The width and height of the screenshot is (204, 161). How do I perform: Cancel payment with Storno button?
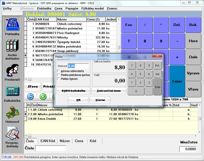pos(100,100)
